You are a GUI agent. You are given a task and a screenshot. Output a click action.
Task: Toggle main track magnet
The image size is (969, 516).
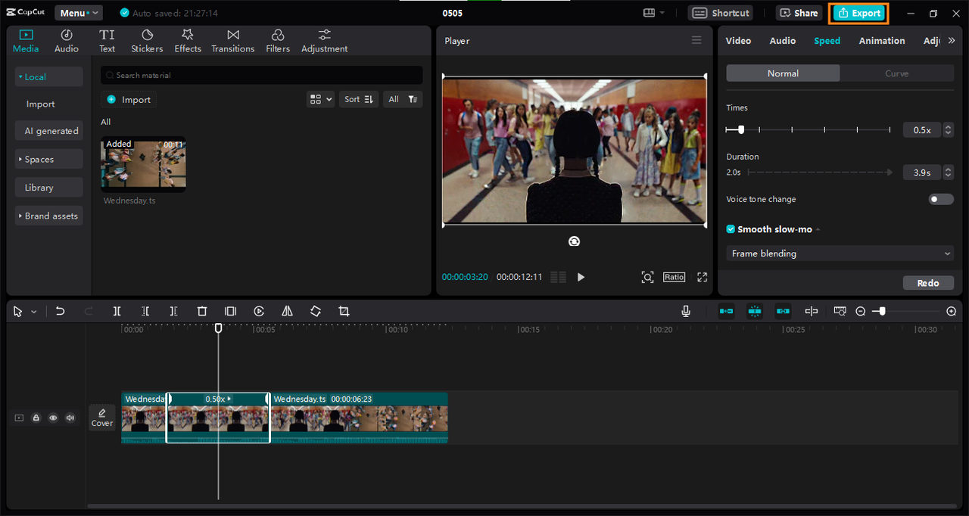coord(726,311)
